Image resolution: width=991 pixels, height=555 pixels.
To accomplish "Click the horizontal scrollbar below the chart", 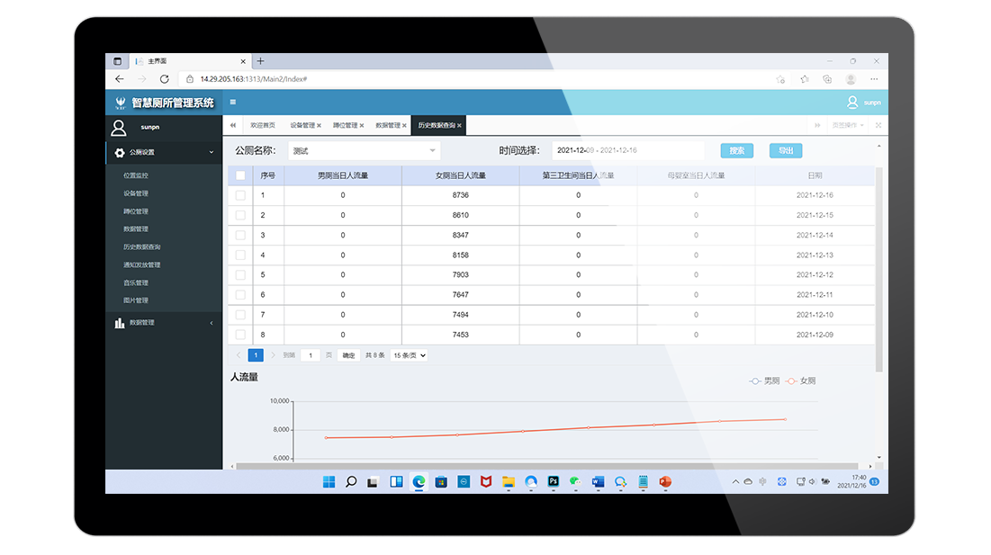I will [x=546, y=466].
